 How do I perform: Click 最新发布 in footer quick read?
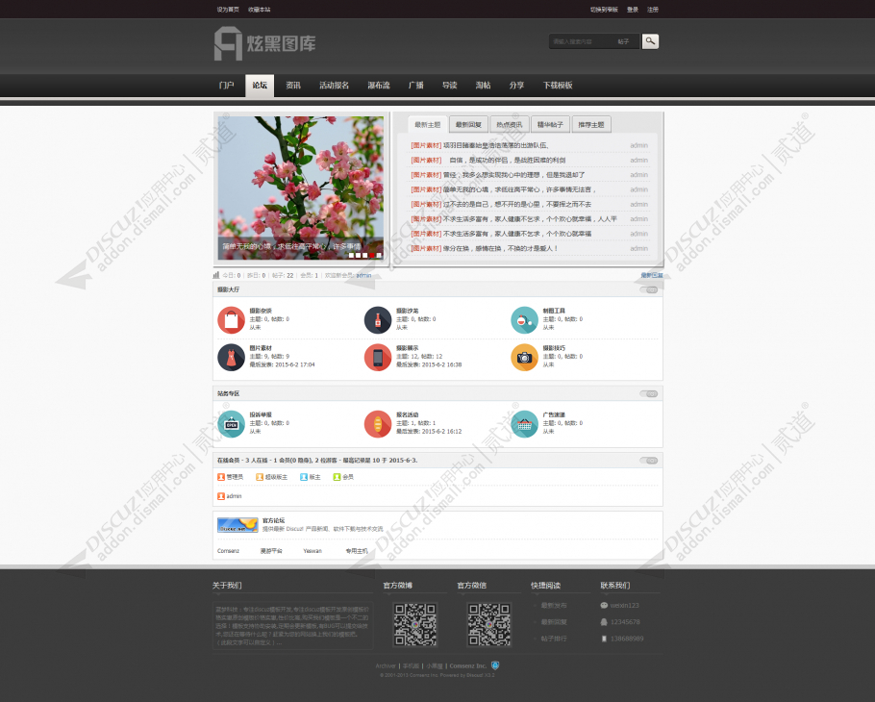[554, 606]
